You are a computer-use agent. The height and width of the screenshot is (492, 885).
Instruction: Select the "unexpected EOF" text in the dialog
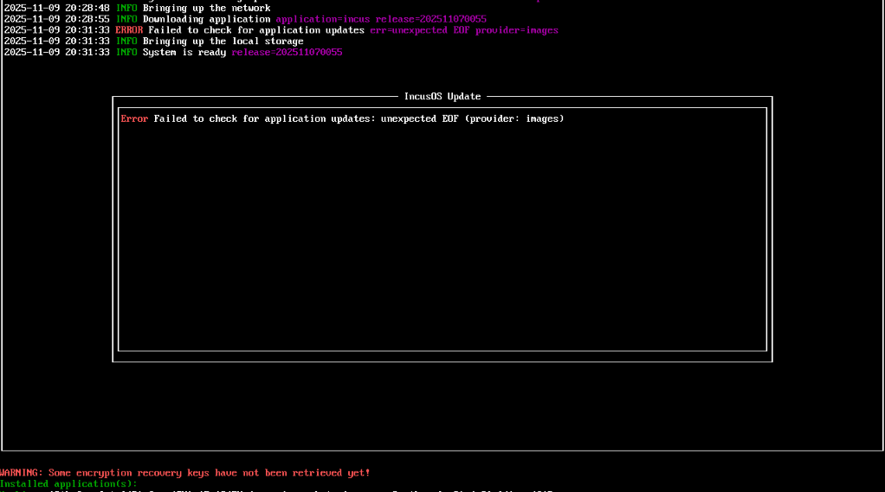[420, 118]
